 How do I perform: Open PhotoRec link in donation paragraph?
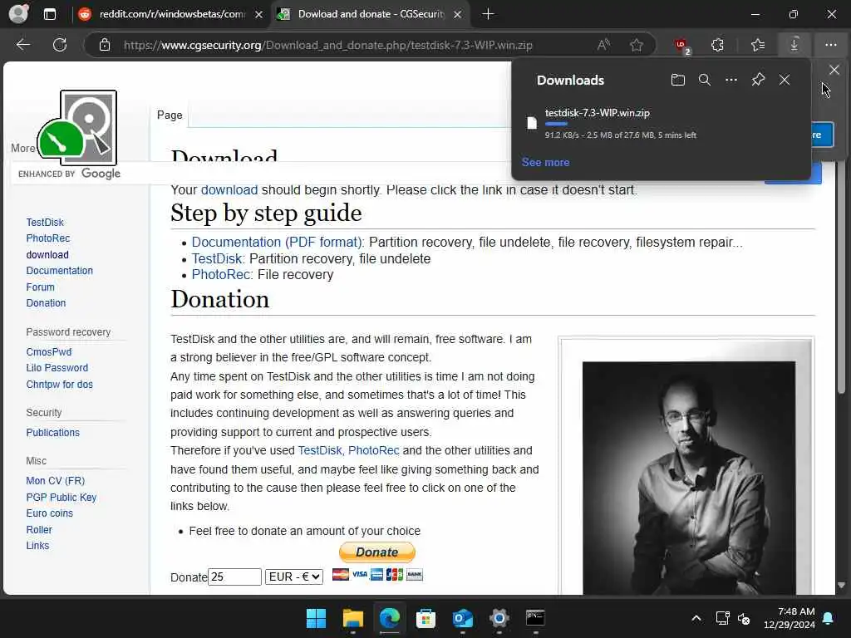tap(373, 451)
